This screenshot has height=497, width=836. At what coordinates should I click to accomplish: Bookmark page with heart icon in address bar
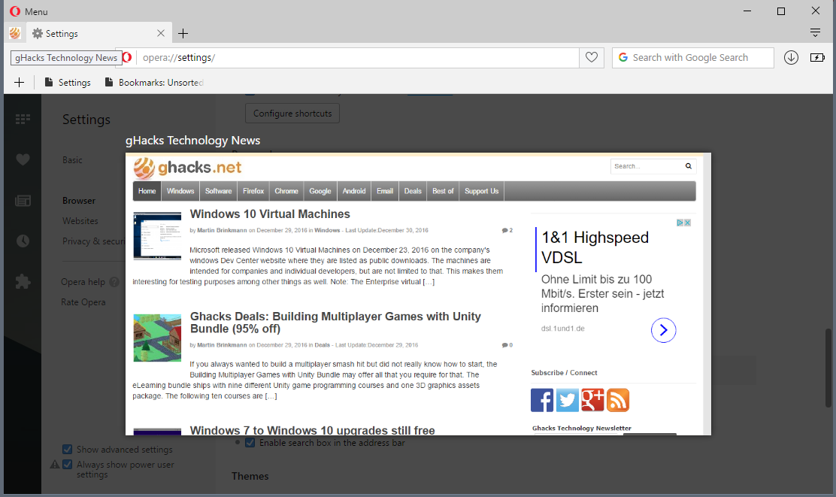pos(591,57)
